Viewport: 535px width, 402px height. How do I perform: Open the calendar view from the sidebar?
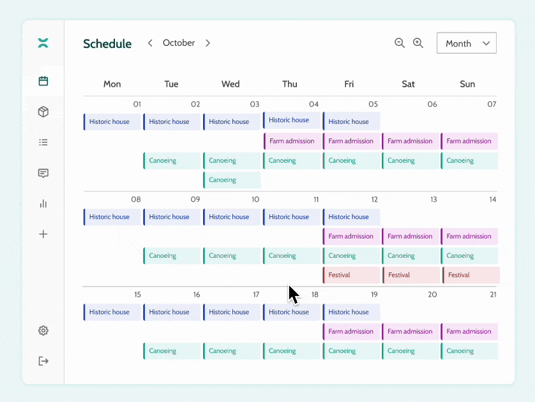click(43, 81)
